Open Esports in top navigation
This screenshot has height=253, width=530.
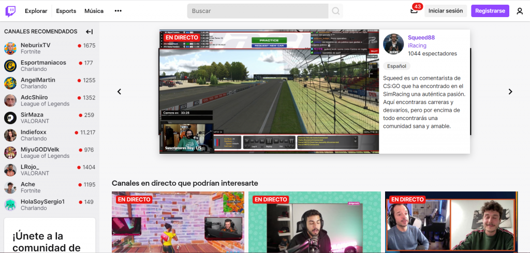click(66, 11)
